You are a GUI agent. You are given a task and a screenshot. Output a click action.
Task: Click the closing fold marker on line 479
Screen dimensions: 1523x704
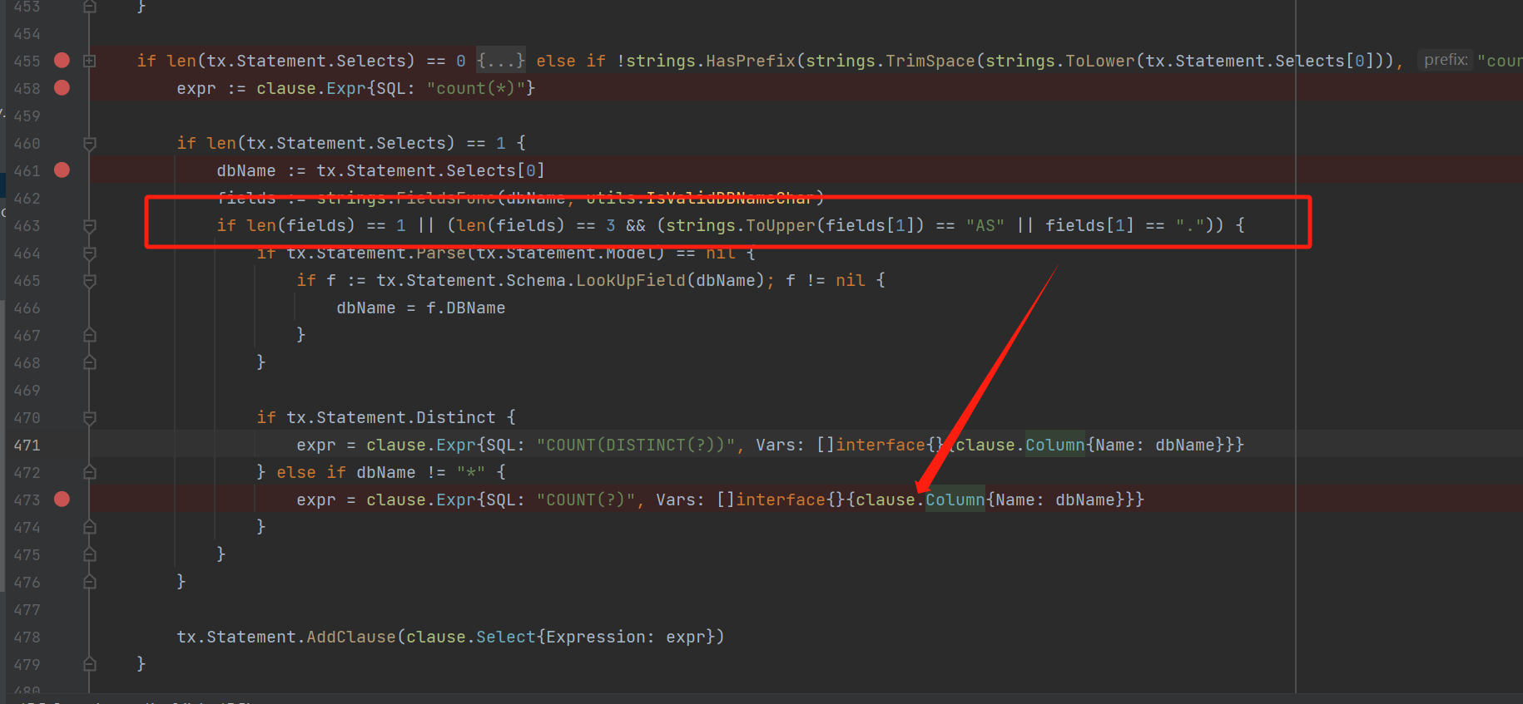(90, 665)
